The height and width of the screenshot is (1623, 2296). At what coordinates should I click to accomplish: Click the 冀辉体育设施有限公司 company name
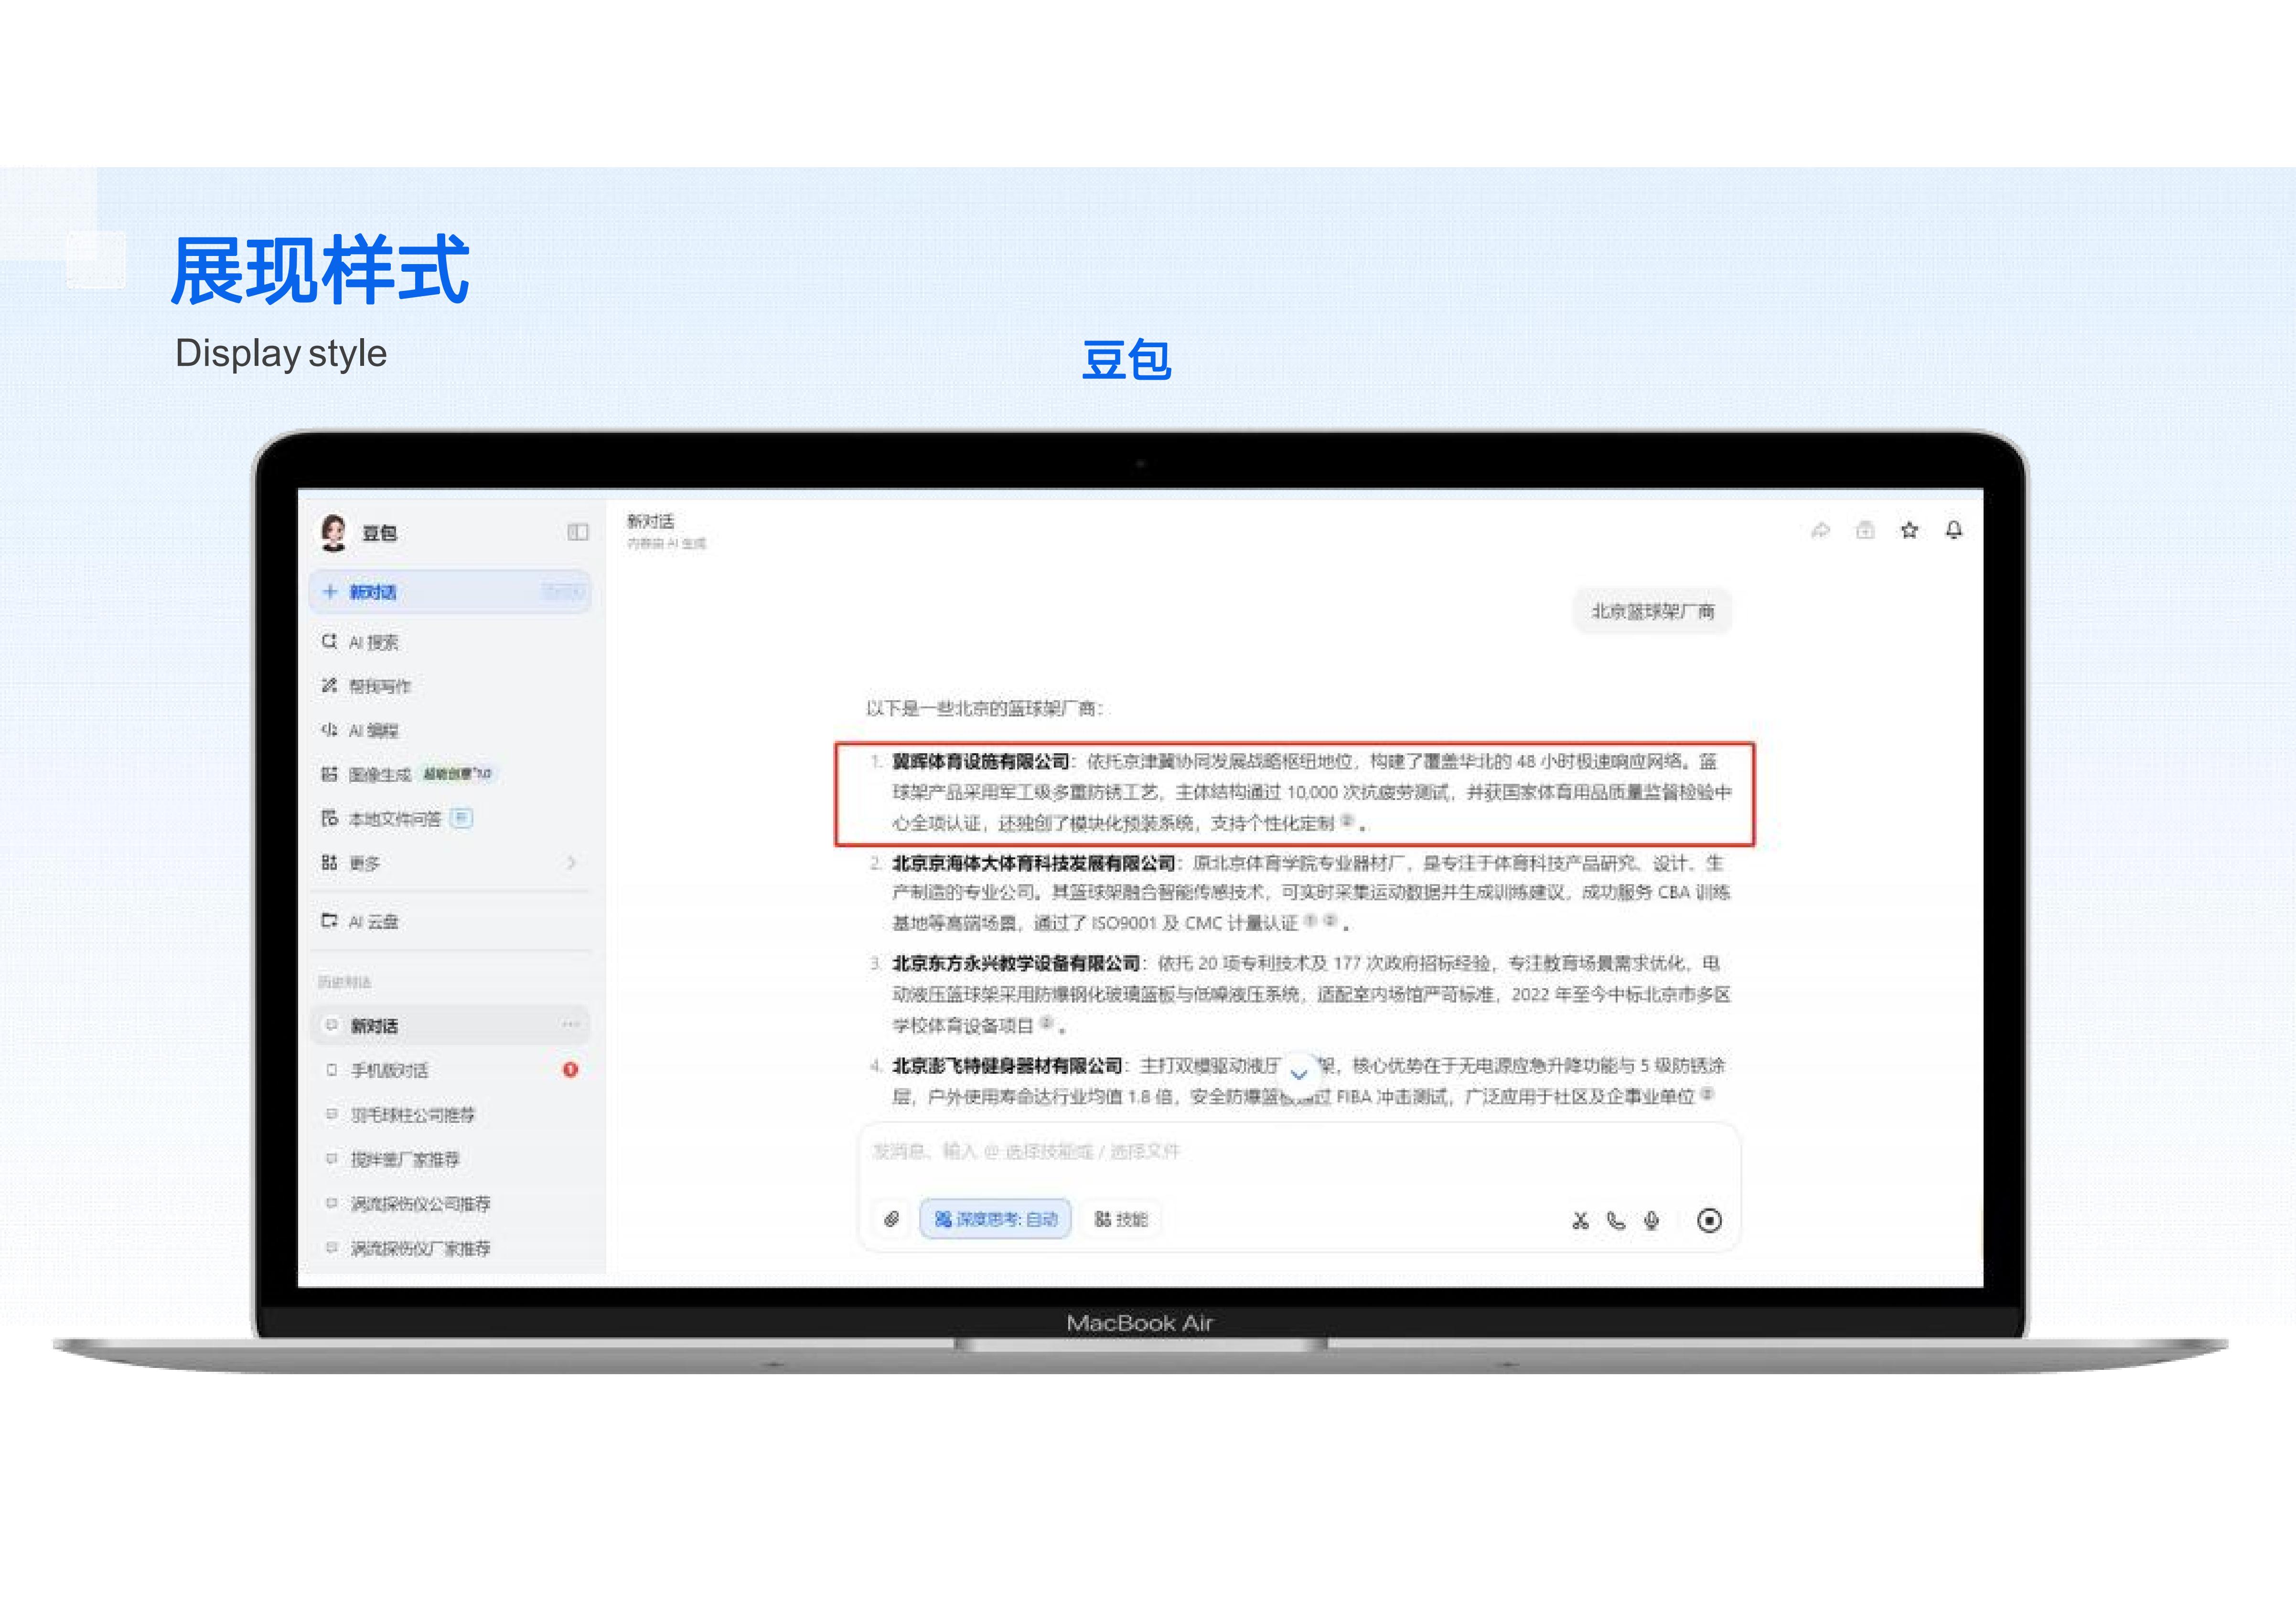(980, 762)
